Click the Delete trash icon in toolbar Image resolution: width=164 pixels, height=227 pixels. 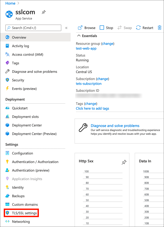[x=159, y=28]
